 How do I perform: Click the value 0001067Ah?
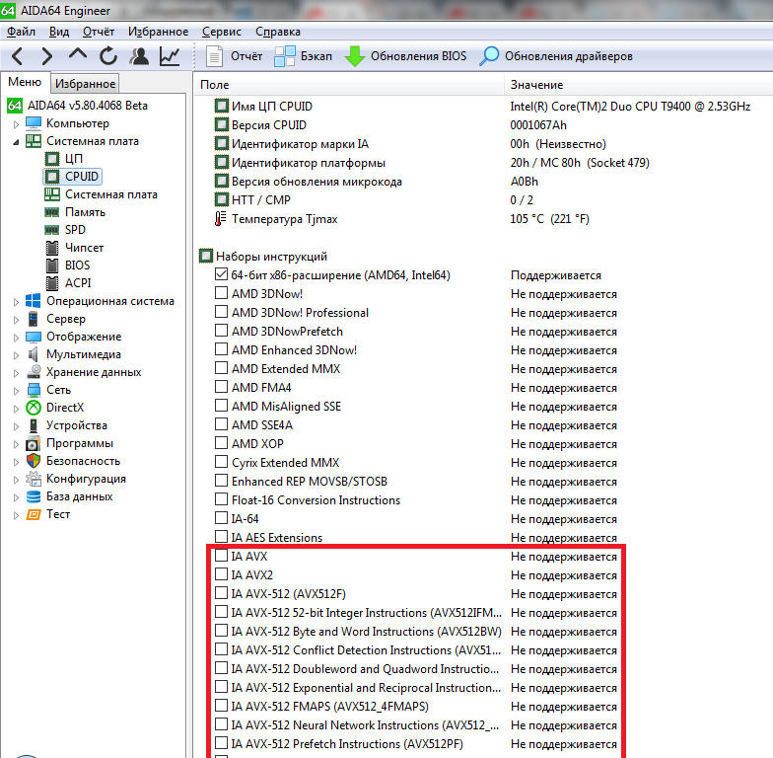pyautogui.click(x=538, y=124)
